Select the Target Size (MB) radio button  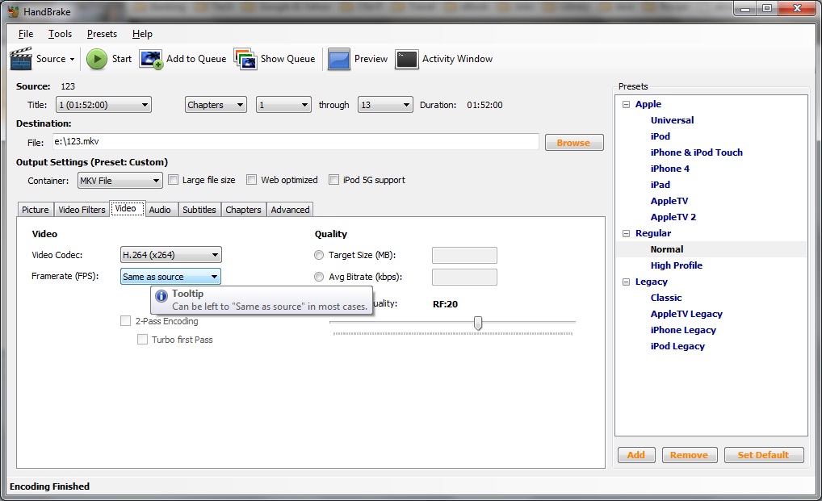click(x=319, y=255)
